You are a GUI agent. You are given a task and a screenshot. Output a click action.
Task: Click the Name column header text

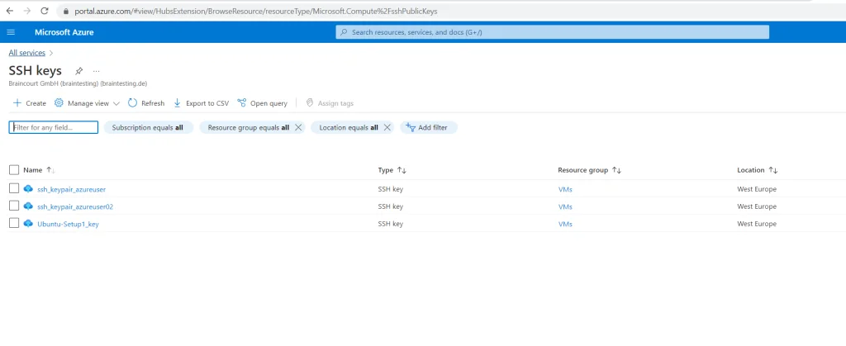(x=32, y=170)
